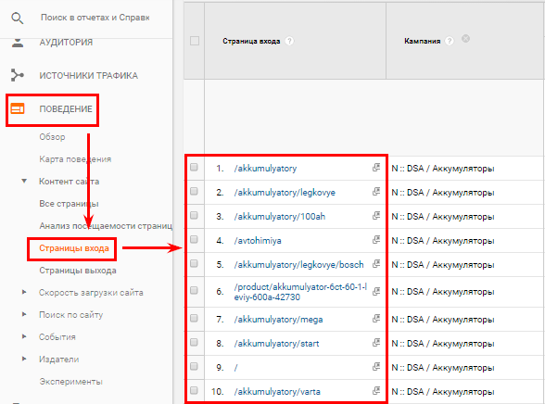Check the /akkumulyatory/100ah row checkbox

pyautogui.click(x=194, y=215)
